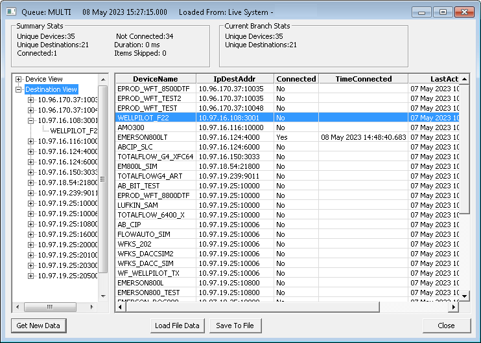The height and width of the screenshot is (343, 481).
Task: Click the Yes connected cell
Action: click(x=296, y=137)
